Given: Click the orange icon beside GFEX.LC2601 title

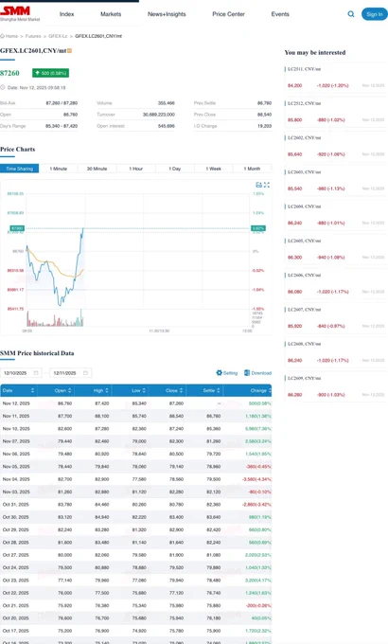Looking at the screenshot, I should [69, 50].
